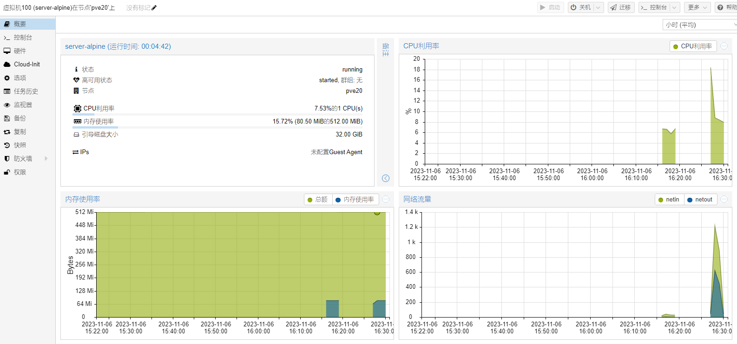Click the 备注 notes vertical panel title
Viewport: 737px width, 344px height.
click(x=386, y=50)
